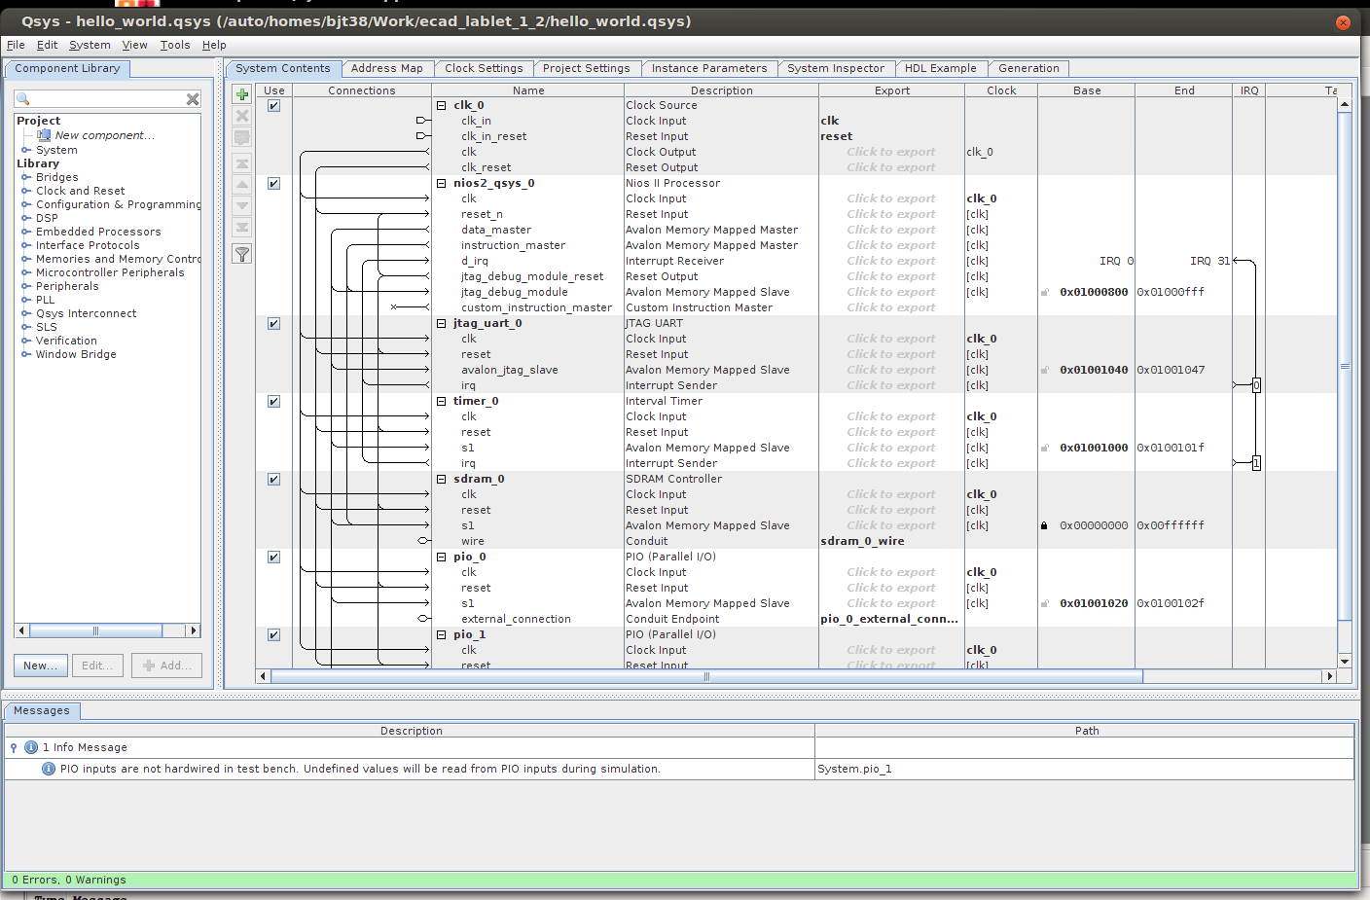
Task: Collapse the nios2_qsys_0 component row
Action: coord(441,183)
